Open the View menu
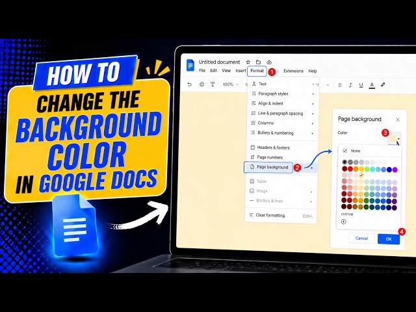416x312 pixels. (x=226, y=71)
